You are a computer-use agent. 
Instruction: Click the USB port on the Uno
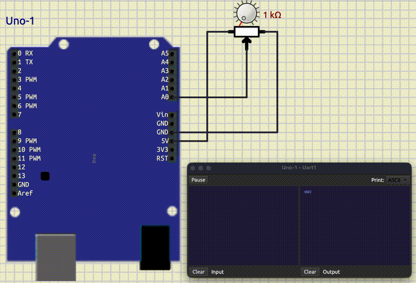(x=55, y=258)
